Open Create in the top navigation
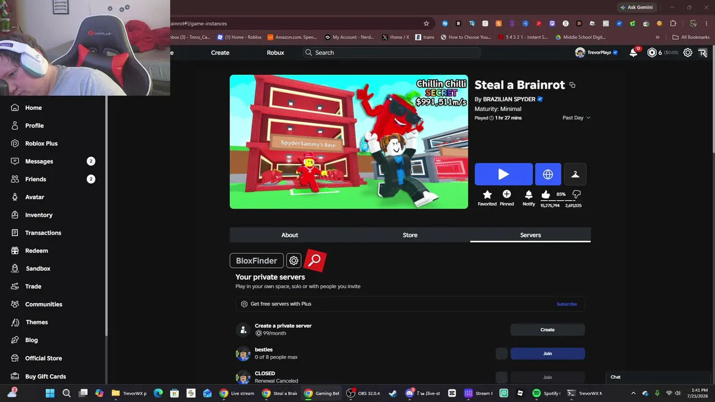This screenshot has width=715, height=402. point(220,52)
